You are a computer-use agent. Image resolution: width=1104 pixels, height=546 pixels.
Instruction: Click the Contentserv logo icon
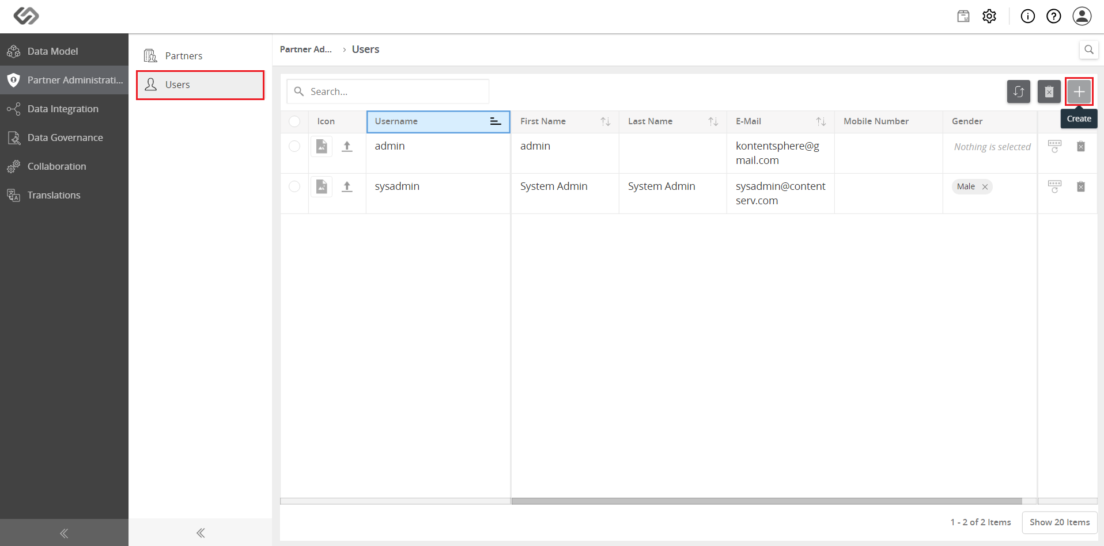point(26,16)
